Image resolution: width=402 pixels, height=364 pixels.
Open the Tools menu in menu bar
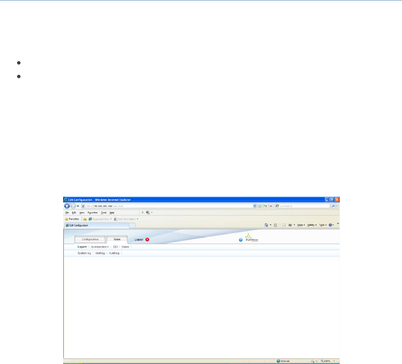(x=104, y=213)
